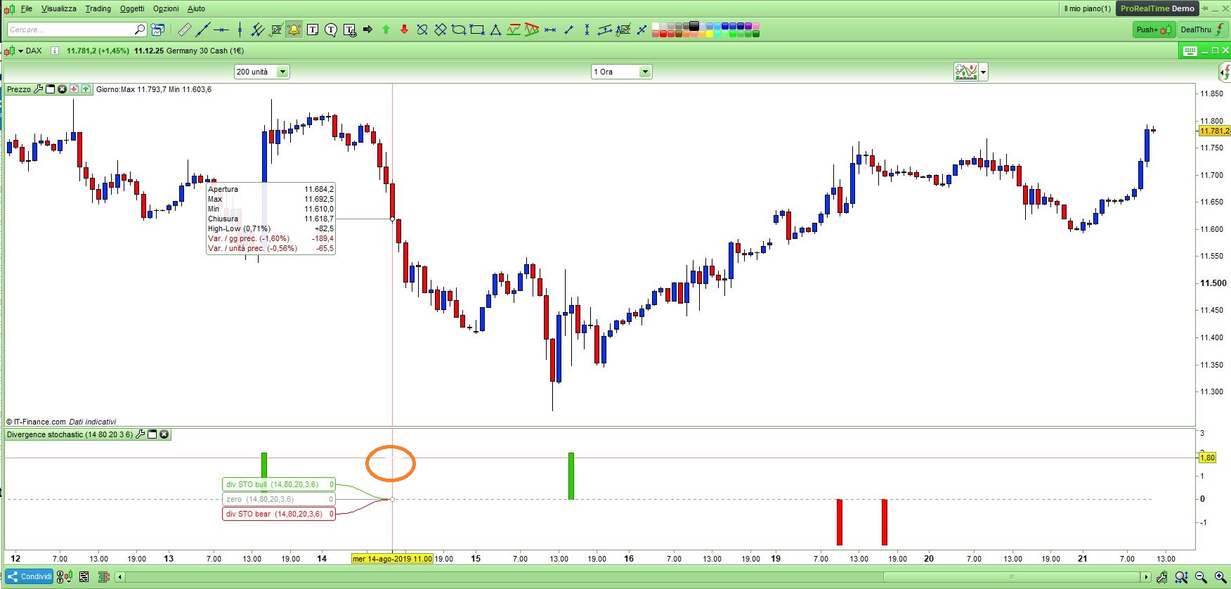Screen dimensions: 1231x589
Task: Open the Opzioni menu
Action: click(166, 8)
